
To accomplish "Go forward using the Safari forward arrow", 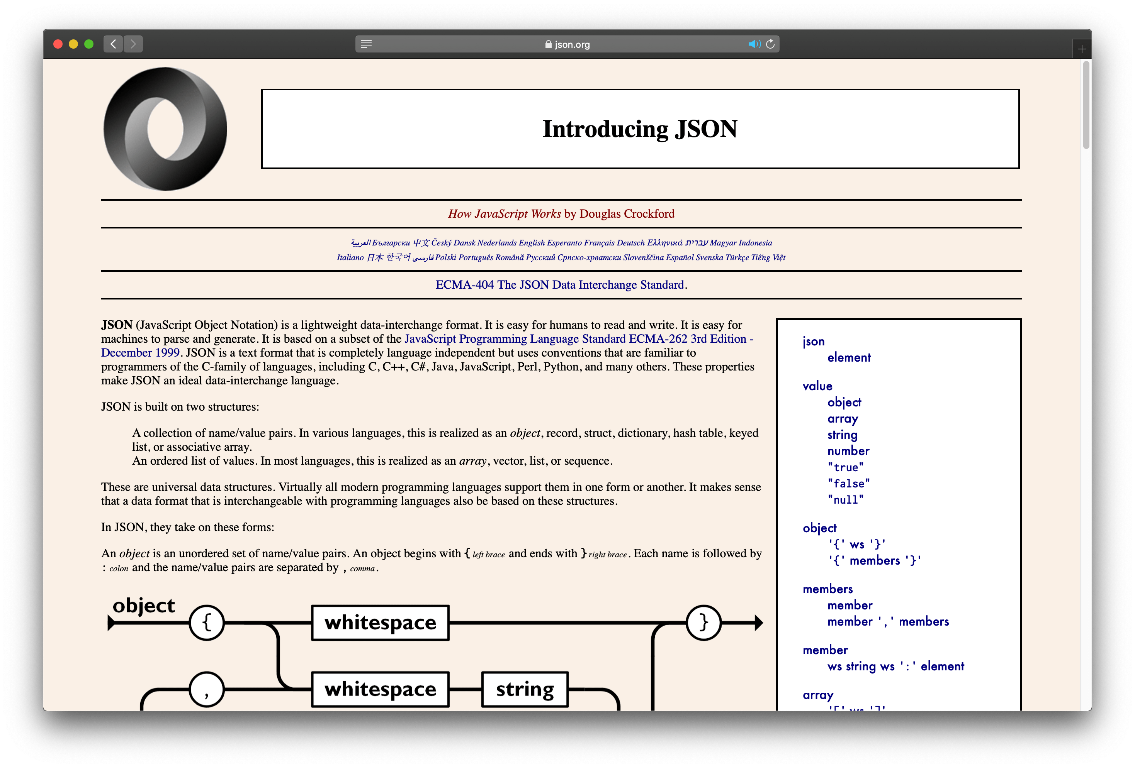I will click(x=133, y=44).
